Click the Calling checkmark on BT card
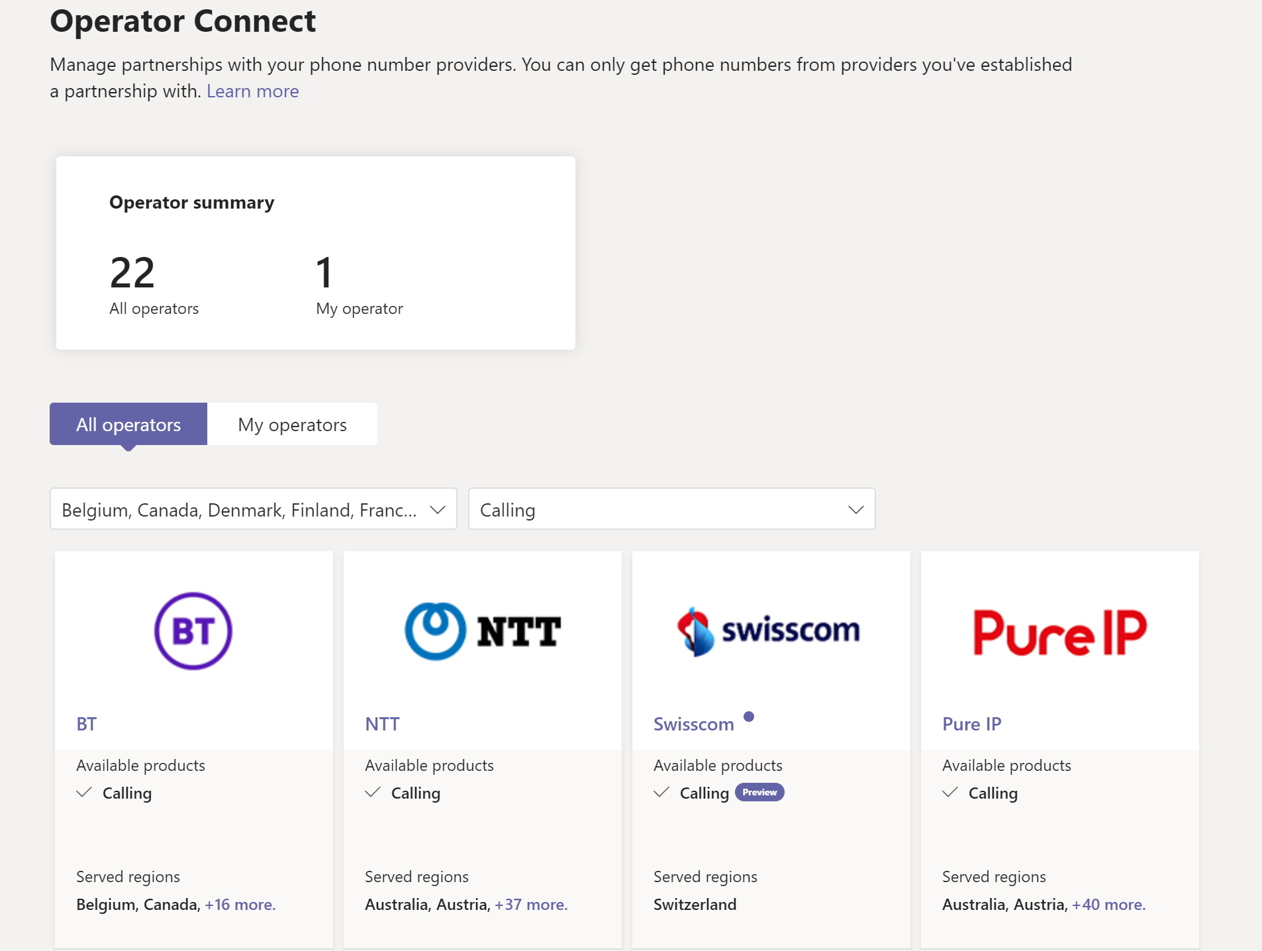 pos(84,793)
